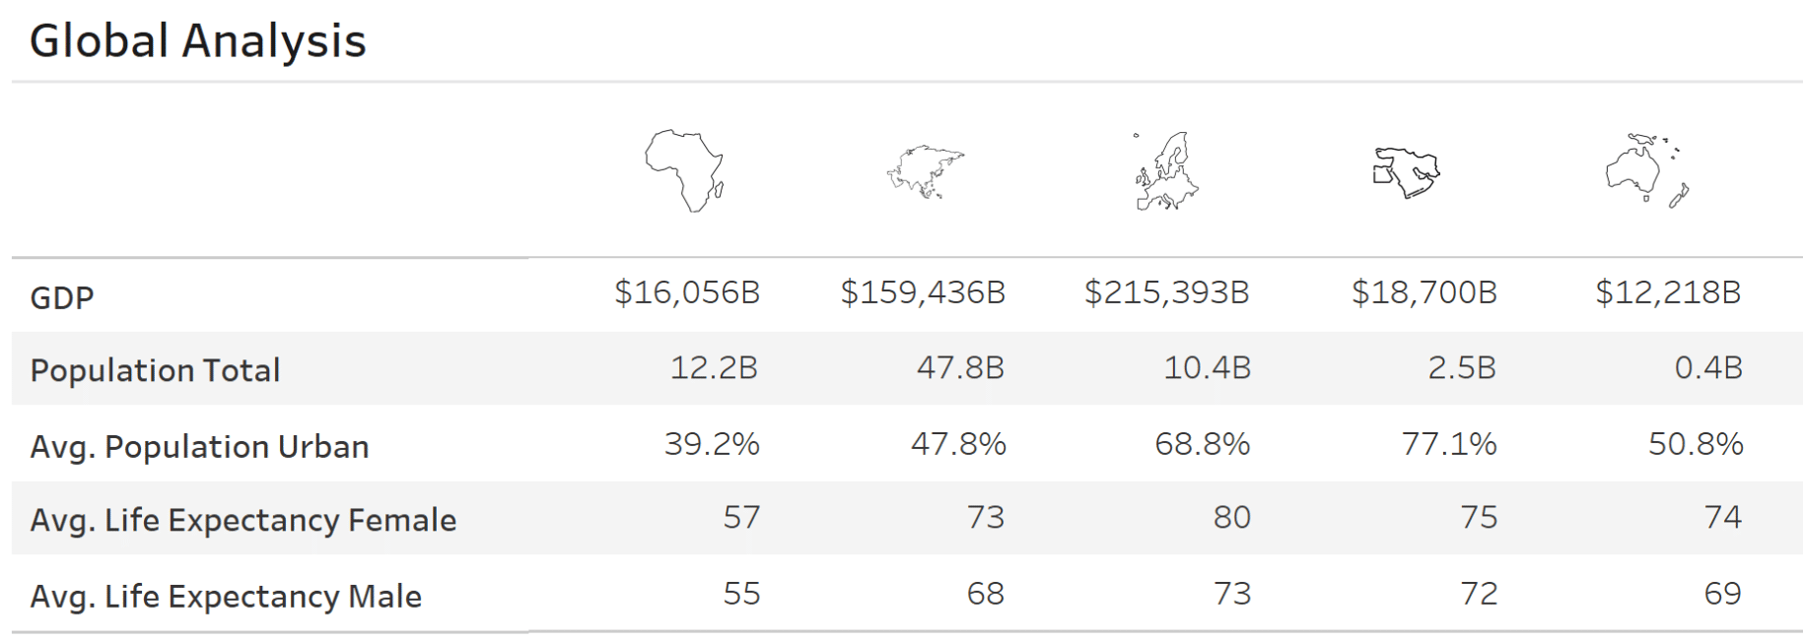Viewport: 1803px width, 641px height.
Task: Click the 77.1% urban population value
Action: tap(1450, 444)
